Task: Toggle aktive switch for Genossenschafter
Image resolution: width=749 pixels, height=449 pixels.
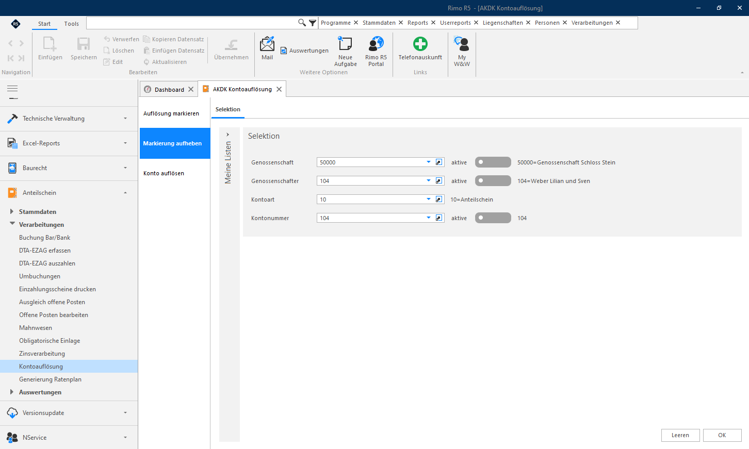Action: pos(493,181)
